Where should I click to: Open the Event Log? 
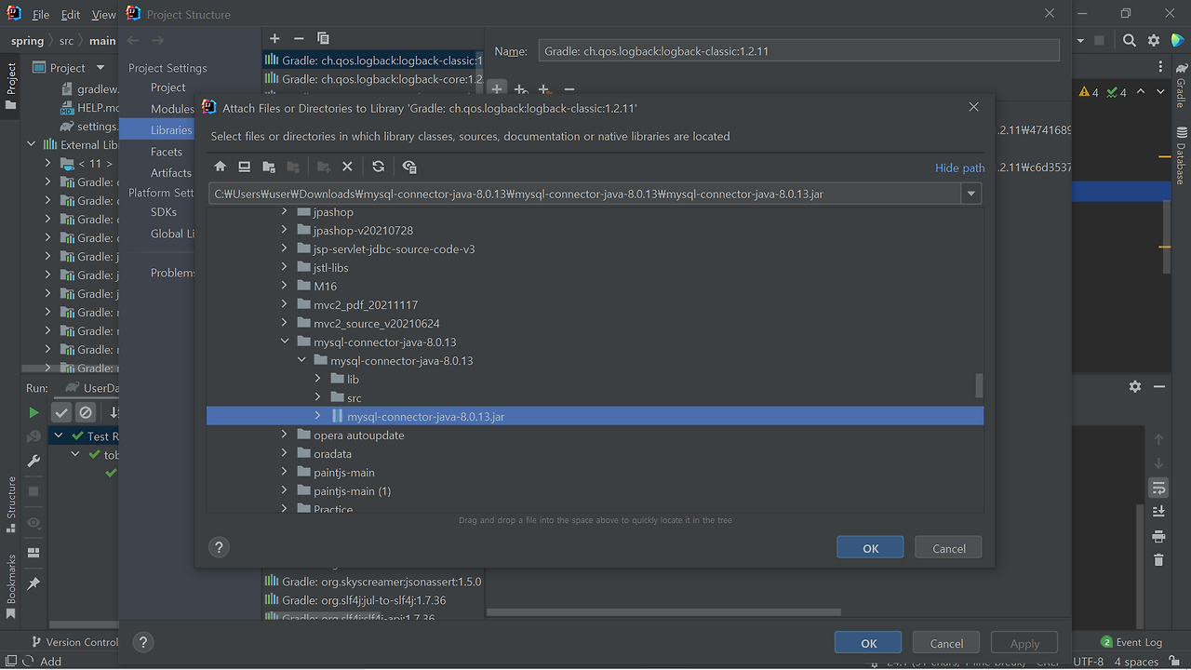[x=1131, y=642]
